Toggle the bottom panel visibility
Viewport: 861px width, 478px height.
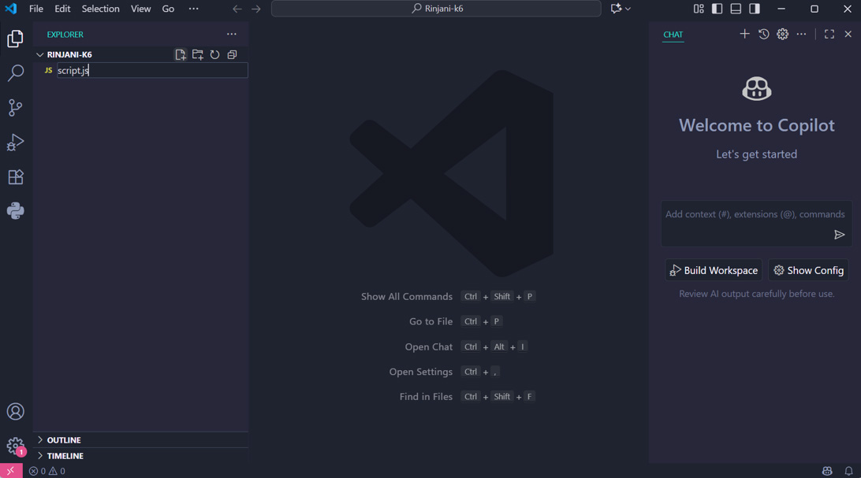(736, 9)
